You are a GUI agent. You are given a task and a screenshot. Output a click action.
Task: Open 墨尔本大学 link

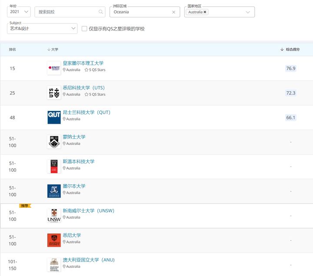(74, 186)
